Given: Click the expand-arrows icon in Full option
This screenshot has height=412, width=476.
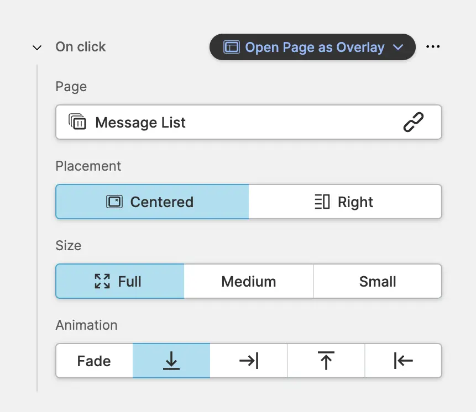Looking at the screenshot, I should (102, 281).
